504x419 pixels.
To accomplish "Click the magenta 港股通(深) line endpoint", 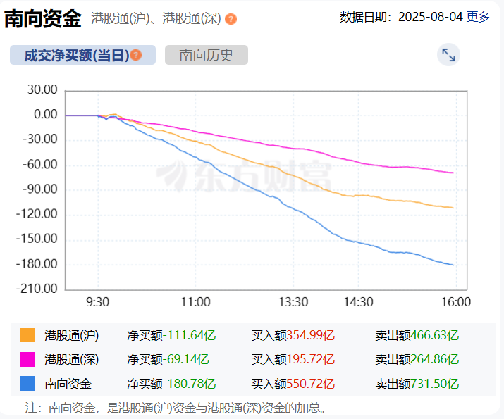I will pos(453,173).
